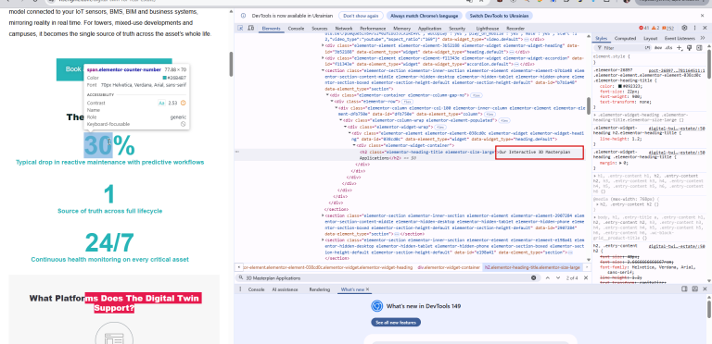Expand the elementor-element-e198a41 section node
This screenshot has width=712, height=344.
click(x=323, y=240)
